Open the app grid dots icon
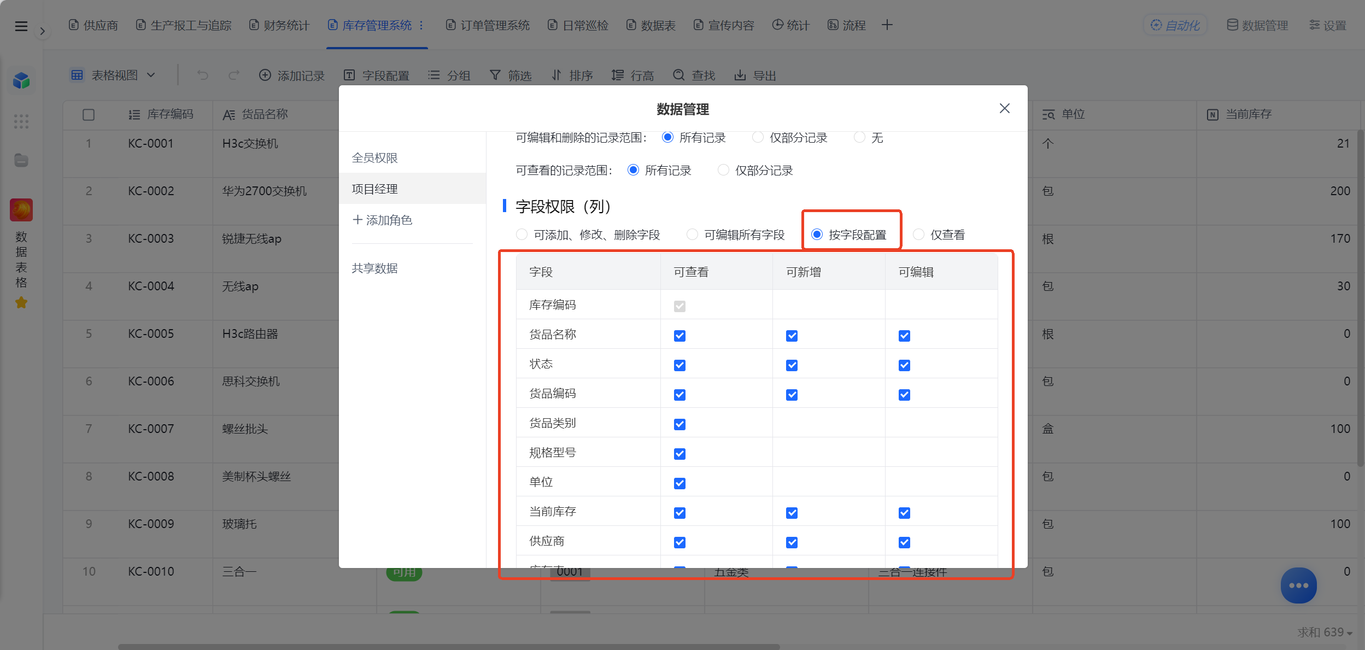This screenshot has height=650, width=1365. (21, 121)
